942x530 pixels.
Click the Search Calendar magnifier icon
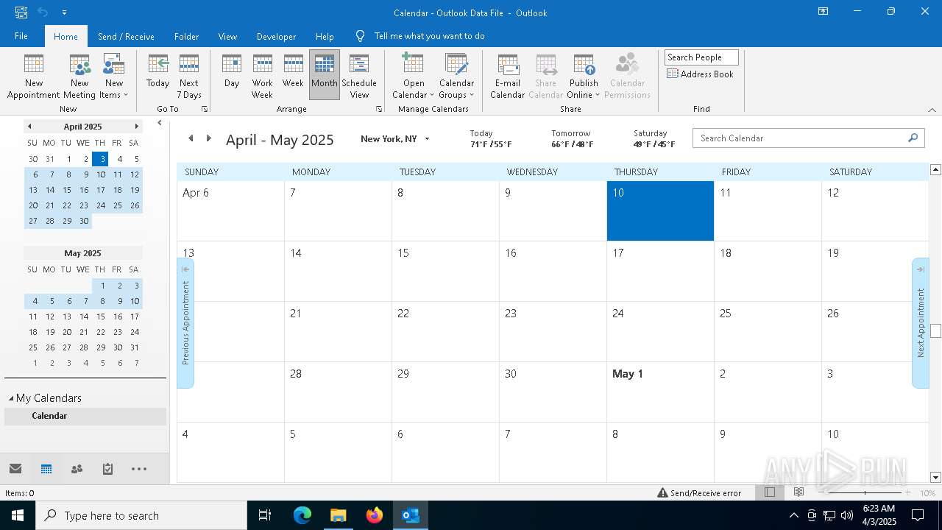[x=913, y=138]
